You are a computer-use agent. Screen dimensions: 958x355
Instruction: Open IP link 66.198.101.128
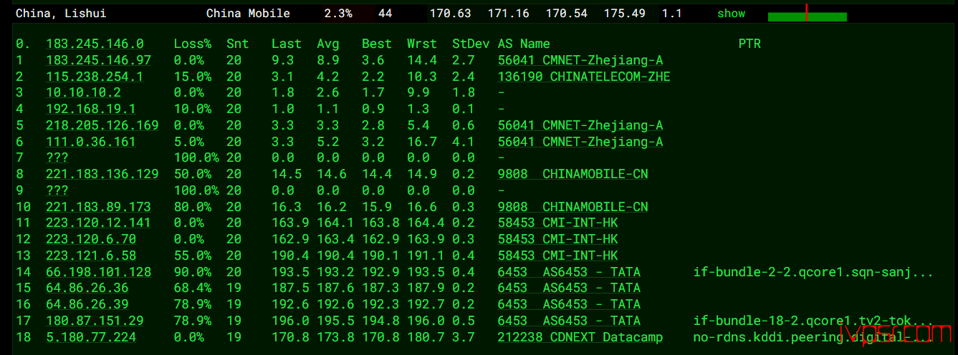(99, 272)
